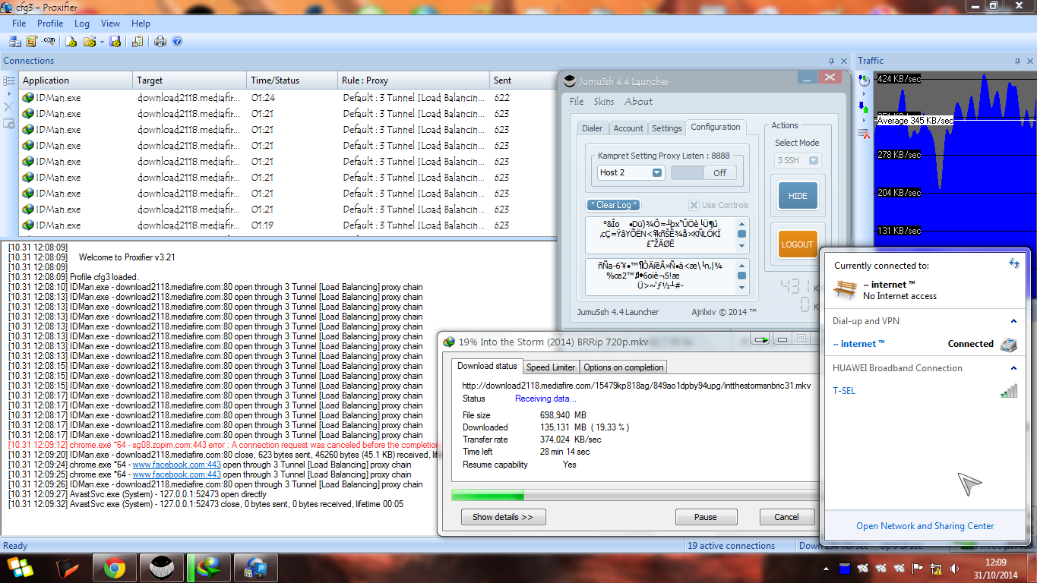
Task: Open the View menu in Proxifier
Action: point(110,24)
